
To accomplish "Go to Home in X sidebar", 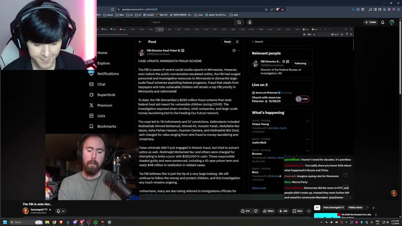I will click(x=102, y=53).
